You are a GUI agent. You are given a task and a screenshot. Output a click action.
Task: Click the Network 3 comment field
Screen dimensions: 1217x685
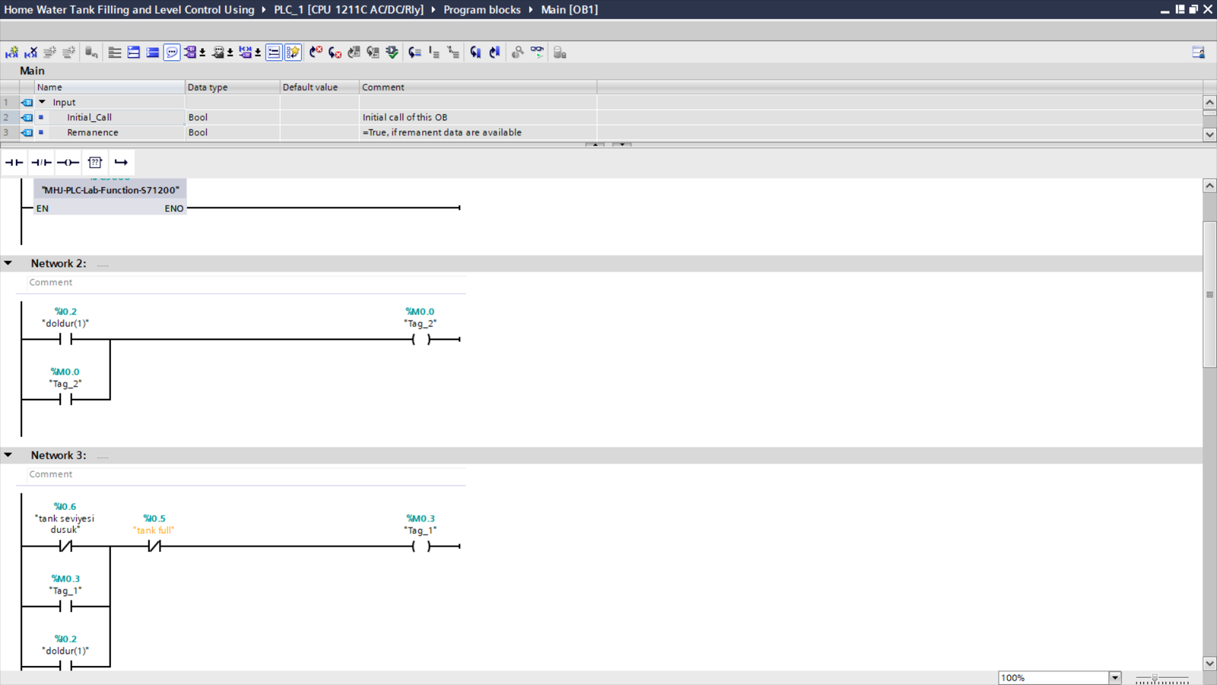[x=247, y=474]
